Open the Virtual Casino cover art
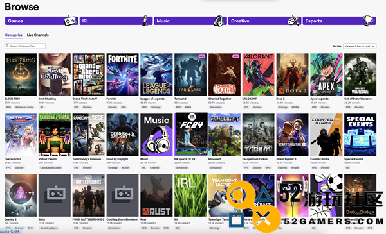Screen dimensions: 386x234 (55, 135)
